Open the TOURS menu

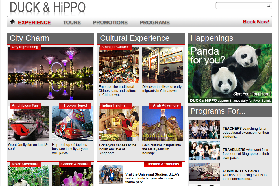click(72, 22)
